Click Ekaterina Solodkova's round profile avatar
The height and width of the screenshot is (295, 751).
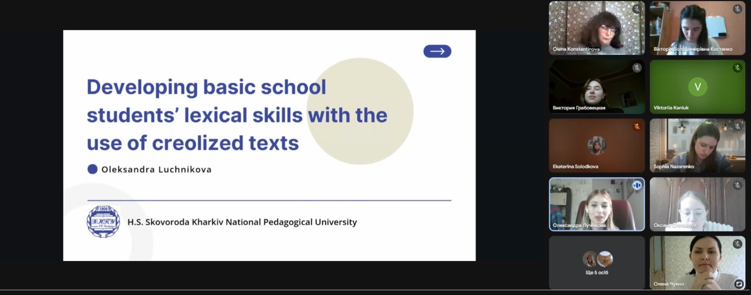[x=597, y=145]
